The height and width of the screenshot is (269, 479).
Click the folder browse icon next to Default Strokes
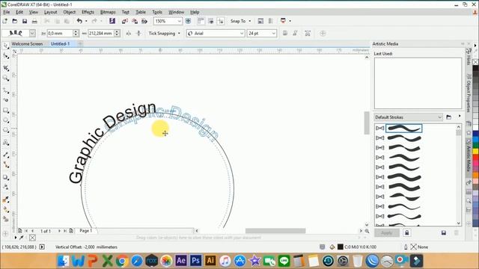(448, 117)
